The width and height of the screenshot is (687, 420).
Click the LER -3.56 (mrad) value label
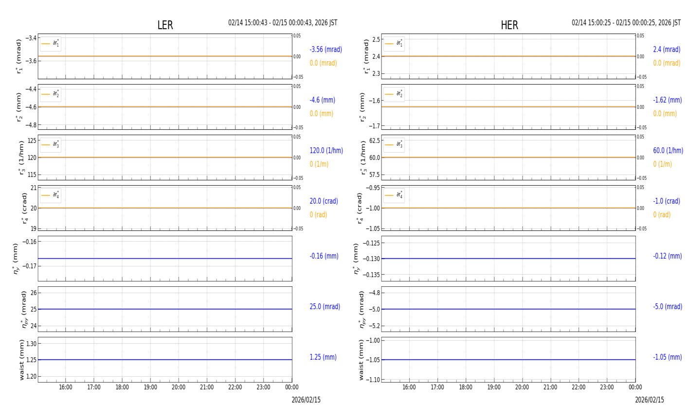point(325,50)
